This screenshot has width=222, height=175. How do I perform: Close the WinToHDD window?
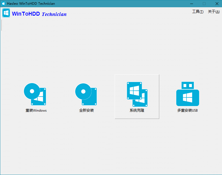point(217,4)
